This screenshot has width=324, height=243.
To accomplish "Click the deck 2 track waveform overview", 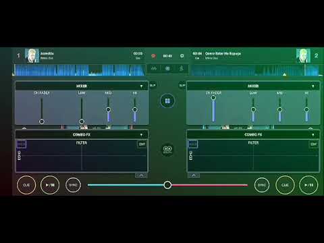I will coord(256,70).
